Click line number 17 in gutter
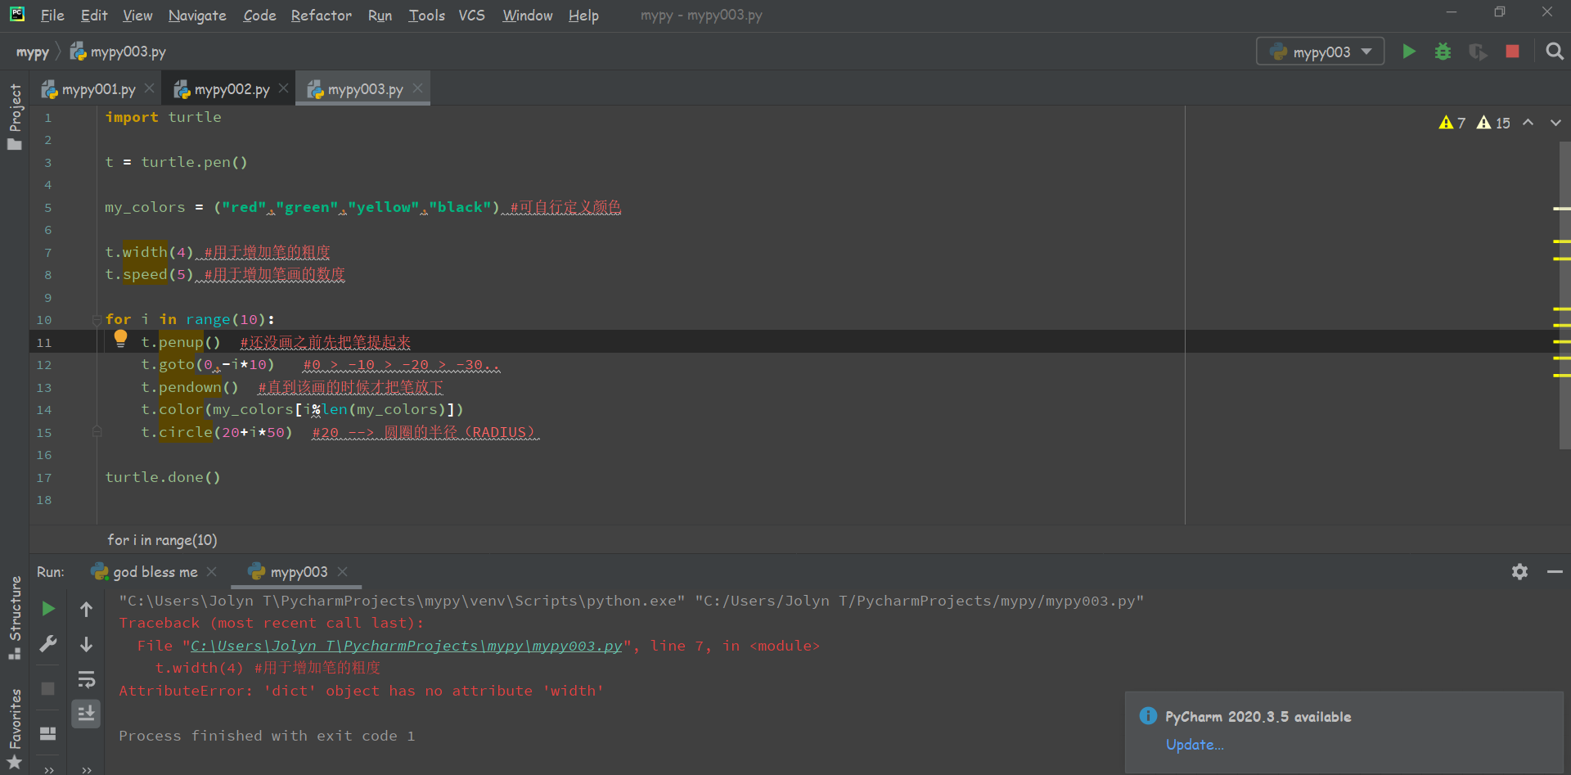1571x775 pixels. pyautogui.click(x=43, y=478)
